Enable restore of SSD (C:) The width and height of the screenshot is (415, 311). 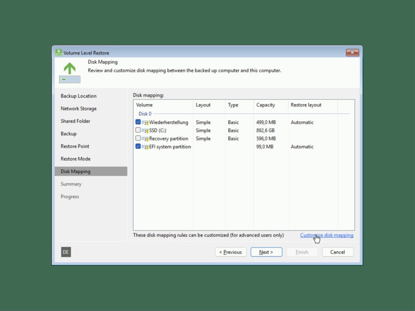[x=138, y=130]
